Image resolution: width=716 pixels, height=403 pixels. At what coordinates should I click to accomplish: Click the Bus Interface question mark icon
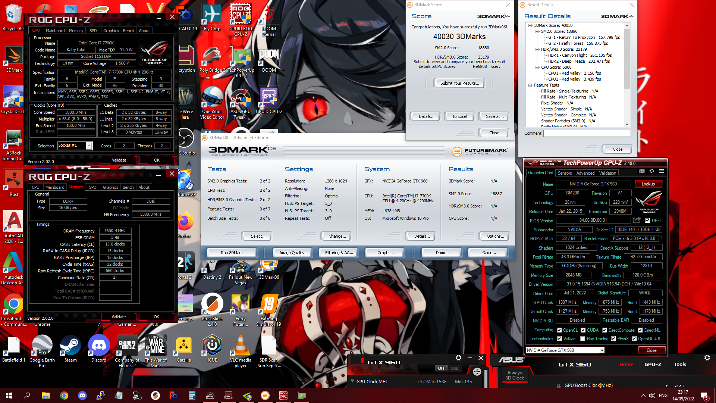[661, 238]
